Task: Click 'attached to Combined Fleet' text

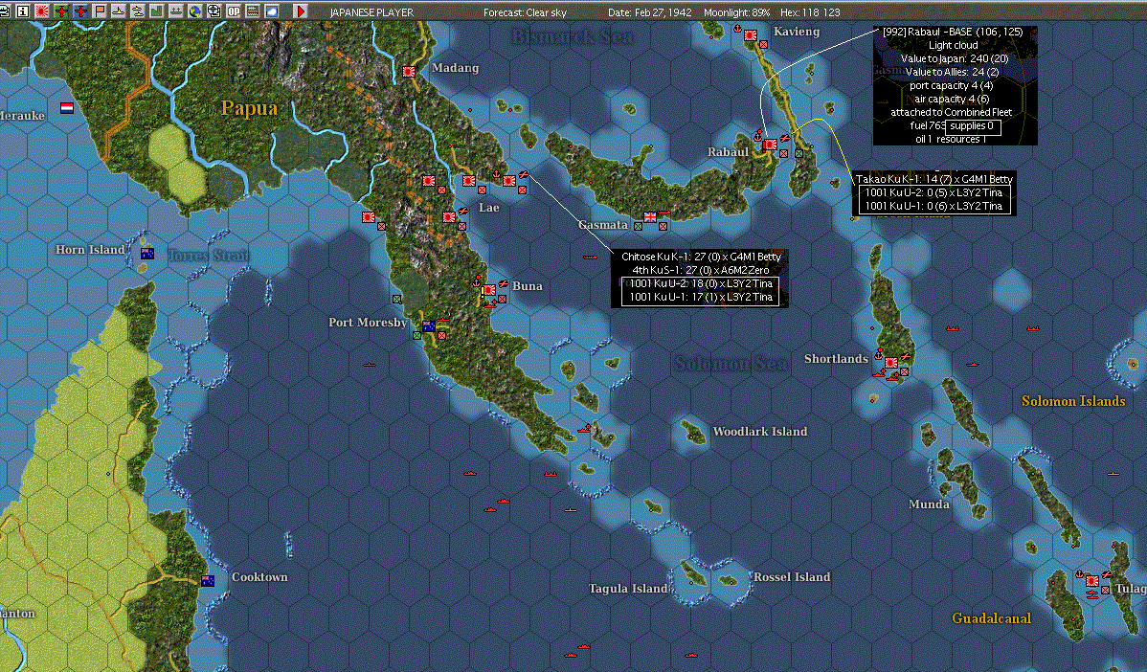Action: click(951, 113)
